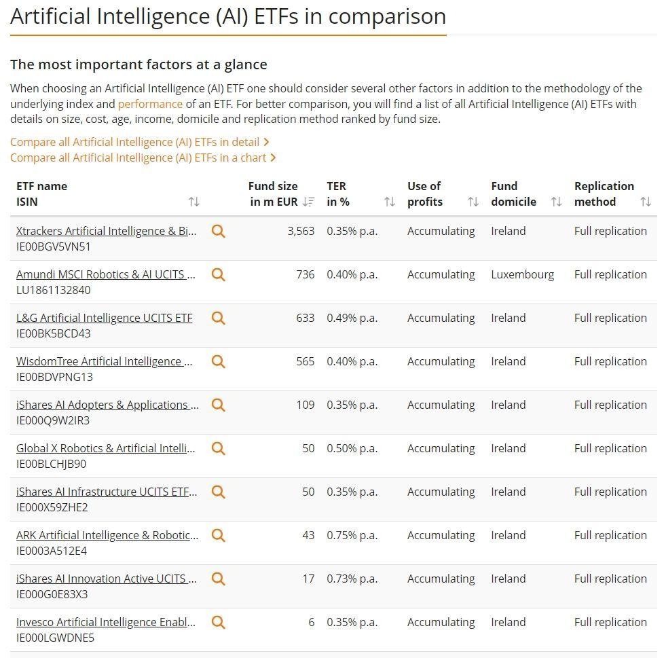Viewport: 664px width, 658px height.
Task: Click magnifier icon for iShares AI Adopters ETF
Action: click(x=218, y=405)
